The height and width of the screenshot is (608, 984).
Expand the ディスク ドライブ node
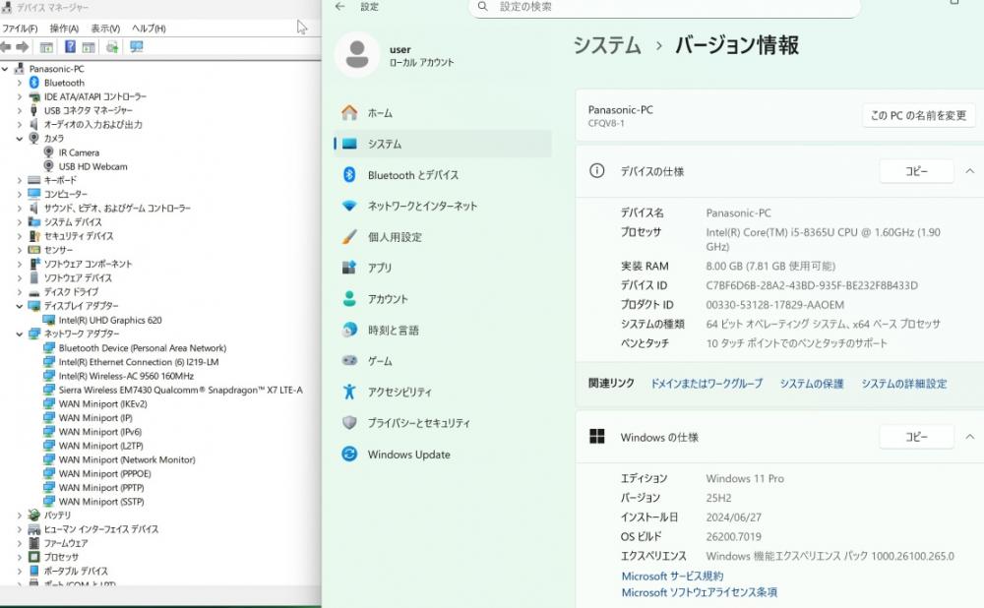pyautogui.click(x=20, y=292)
